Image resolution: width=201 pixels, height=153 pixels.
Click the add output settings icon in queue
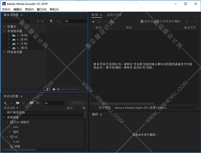pyautogui.click(x=99, y=21)
